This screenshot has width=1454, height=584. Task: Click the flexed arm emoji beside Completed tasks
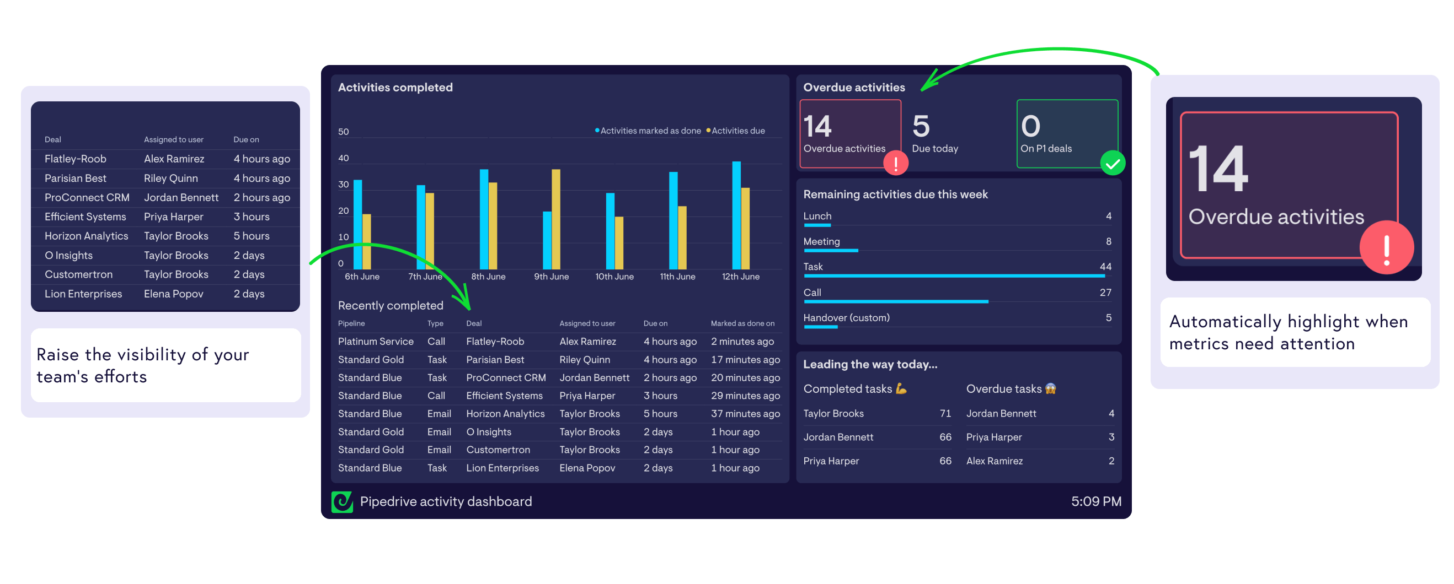point(901,389)
